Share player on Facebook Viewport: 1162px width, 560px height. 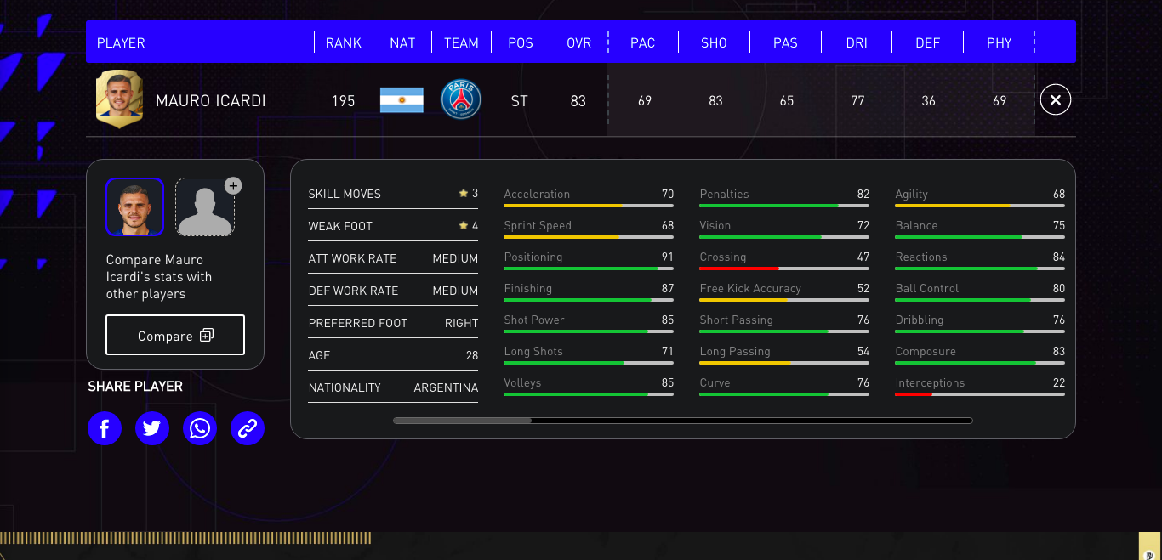pos(105,428)
